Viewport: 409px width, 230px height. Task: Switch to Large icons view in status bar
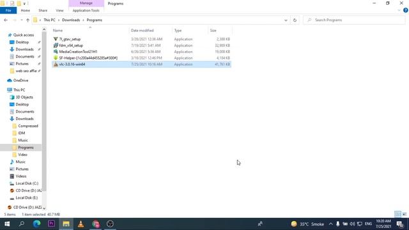point(405,214)
